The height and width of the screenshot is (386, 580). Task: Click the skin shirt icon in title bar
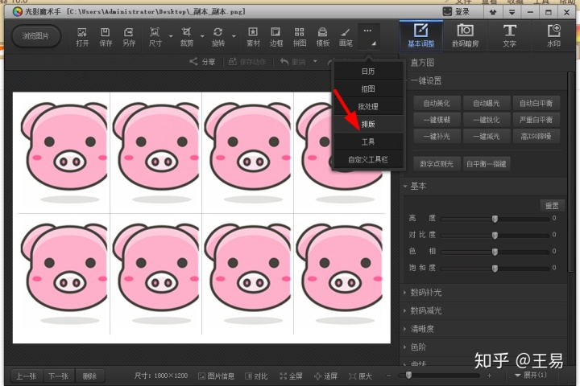click(493, 12)
